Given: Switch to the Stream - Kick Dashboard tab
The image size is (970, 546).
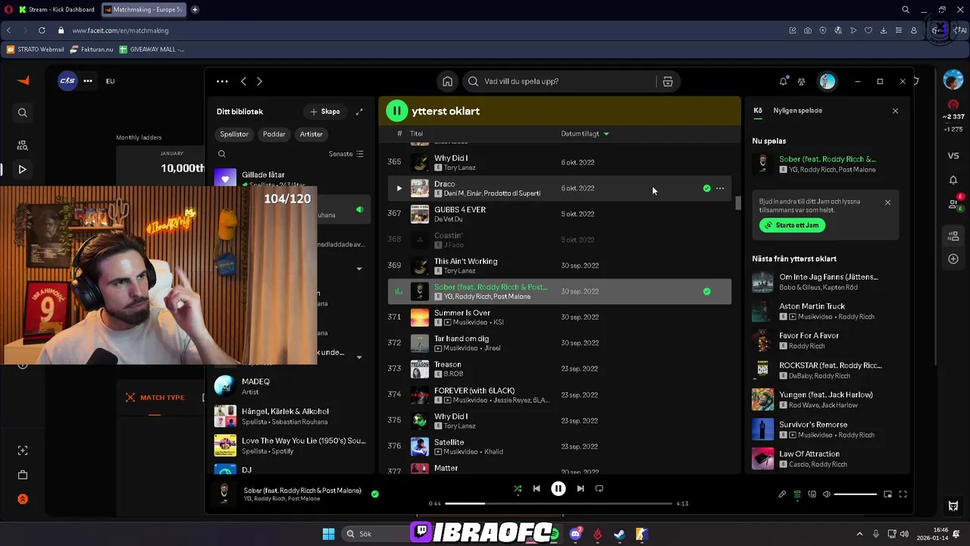Looking at the screenshot, I should click(x=57, y=10).
